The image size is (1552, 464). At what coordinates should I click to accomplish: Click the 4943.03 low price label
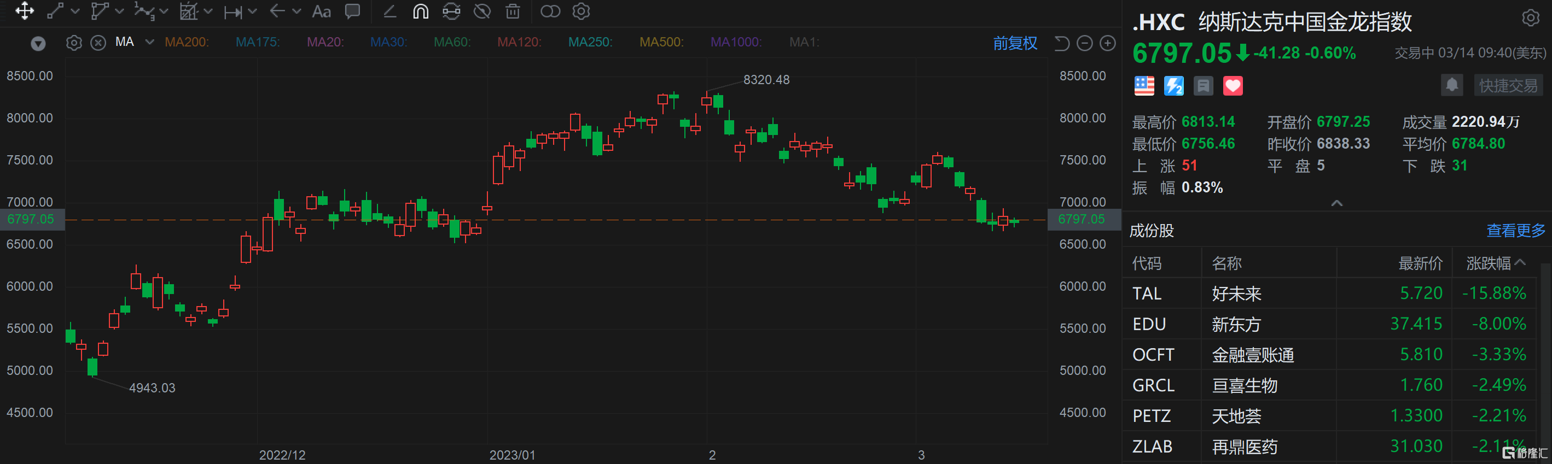tap(152, 388)
